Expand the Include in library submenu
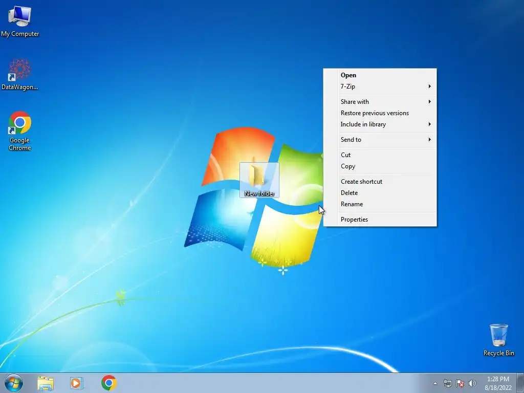The height and width of the screenshot is (393, 524). (x=380, y=124)
